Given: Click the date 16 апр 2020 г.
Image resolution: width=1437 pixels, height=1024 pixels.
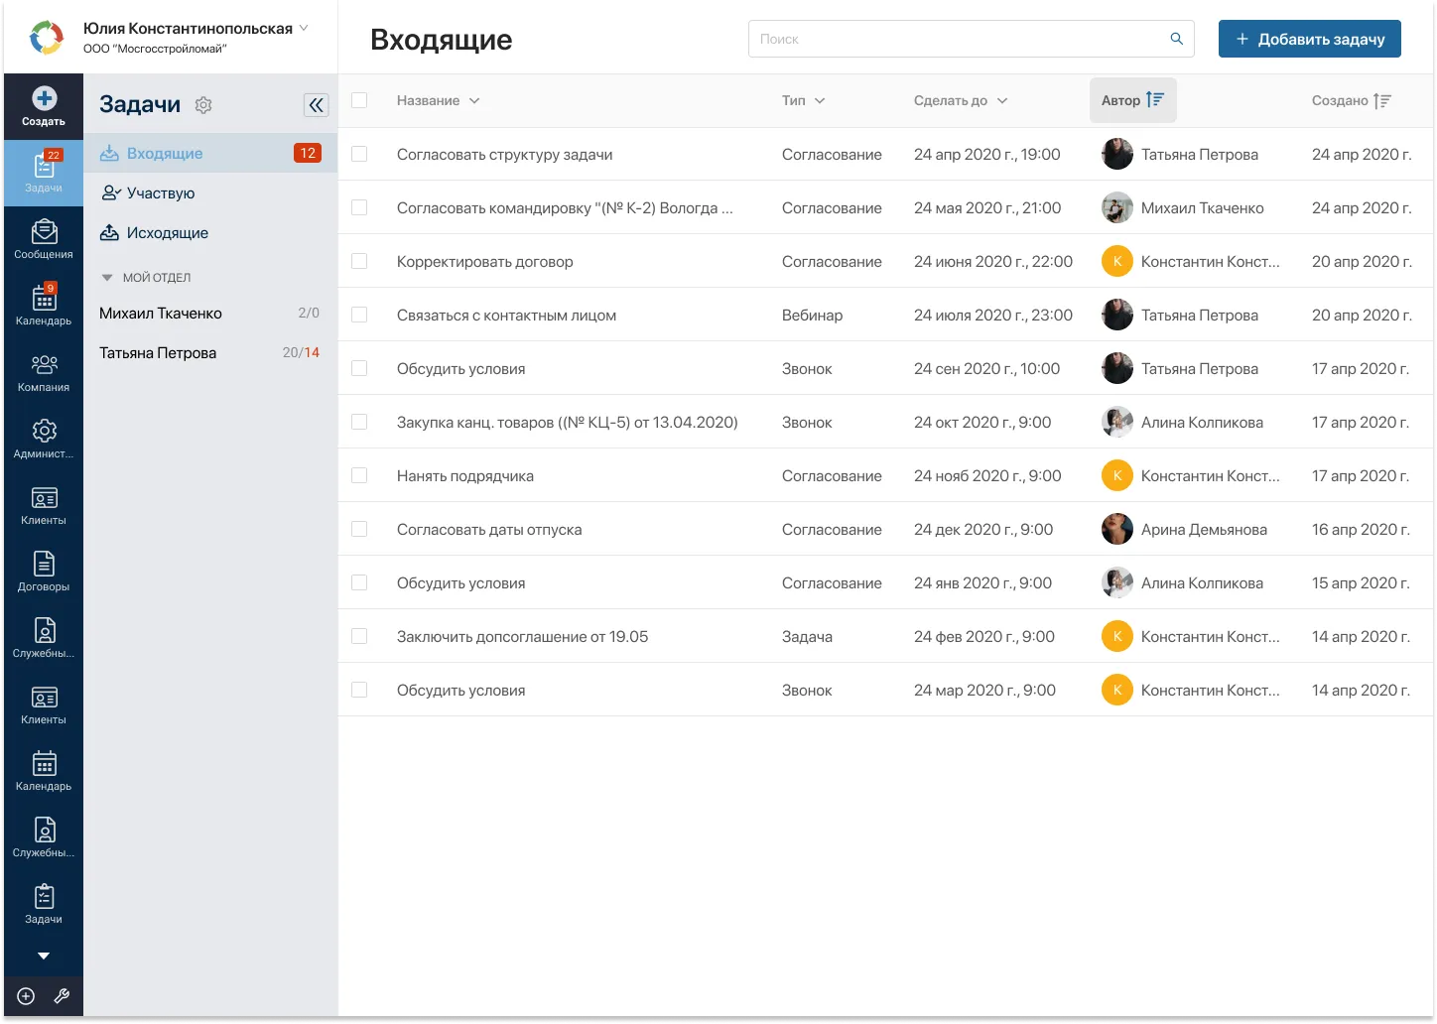Looking at the screenshot, I should (x=1361, y=529).
